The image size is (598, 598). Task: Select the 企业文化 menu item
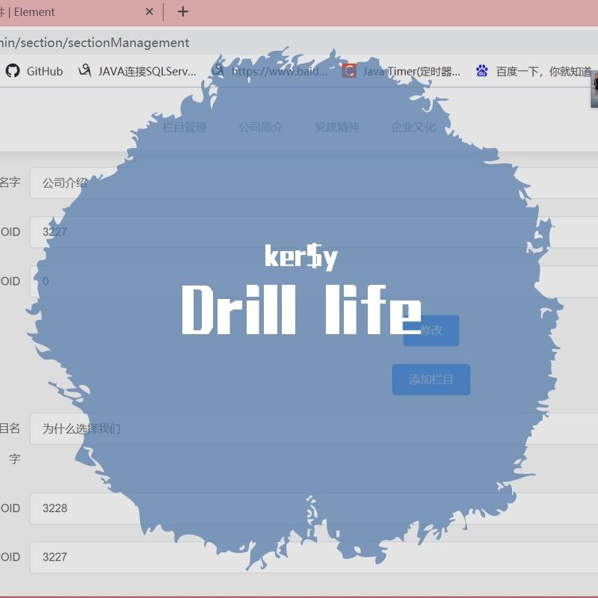pos(413,126)
